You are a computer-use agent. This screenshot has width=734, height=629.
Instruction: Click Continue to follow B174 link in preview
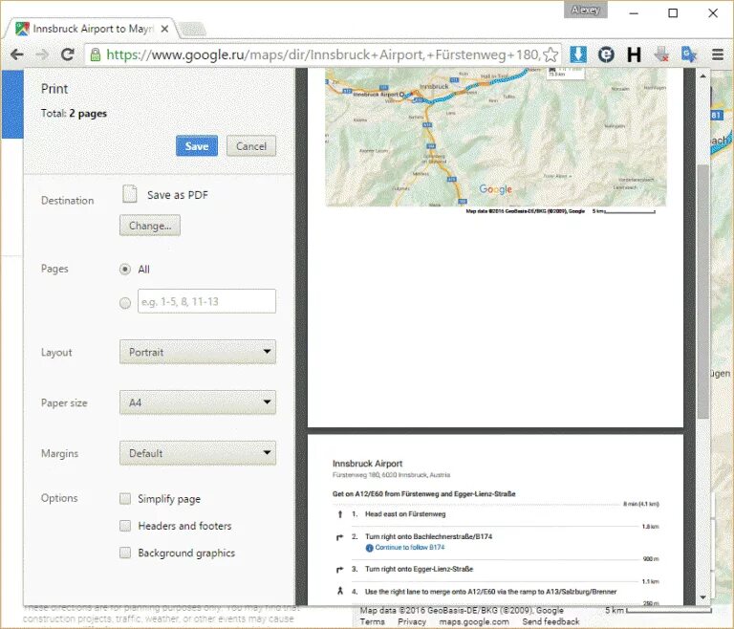pos(410,548)
